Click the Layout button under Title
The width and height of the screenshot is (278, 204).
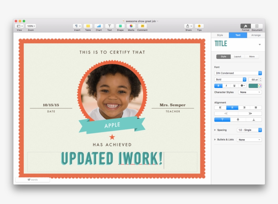237,56
